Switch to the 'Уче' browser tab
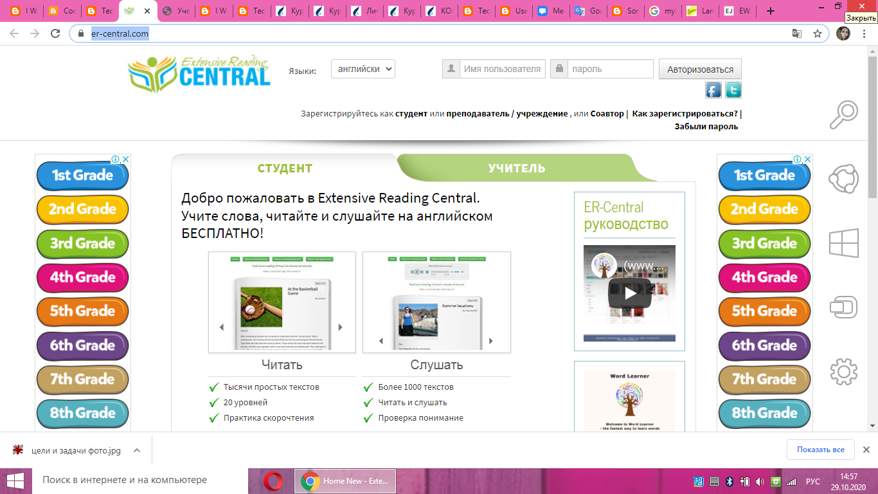The image size is (878, 494). (x=175, y=11)
